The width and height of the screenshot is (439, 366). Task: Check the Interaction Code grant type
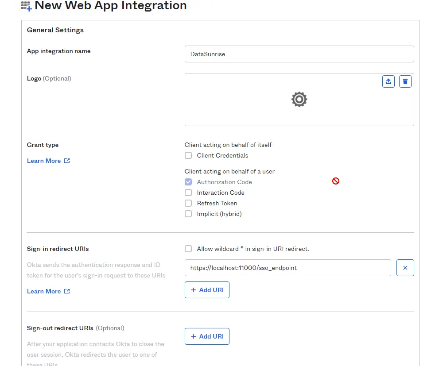(188, 193)
